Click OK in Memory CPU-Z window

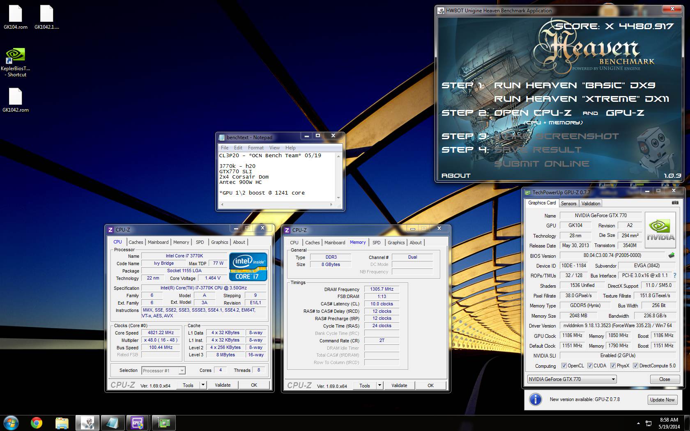pyautogui.click(x=430, y=385)
